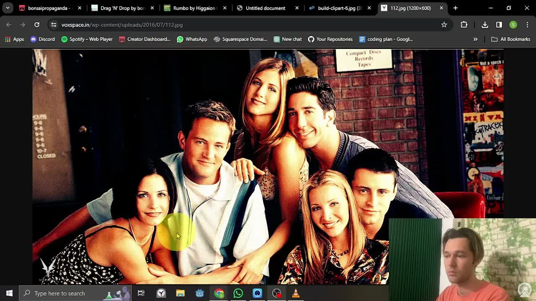Close the Rumbo by Higgaion tab

(x=225, y=8)
